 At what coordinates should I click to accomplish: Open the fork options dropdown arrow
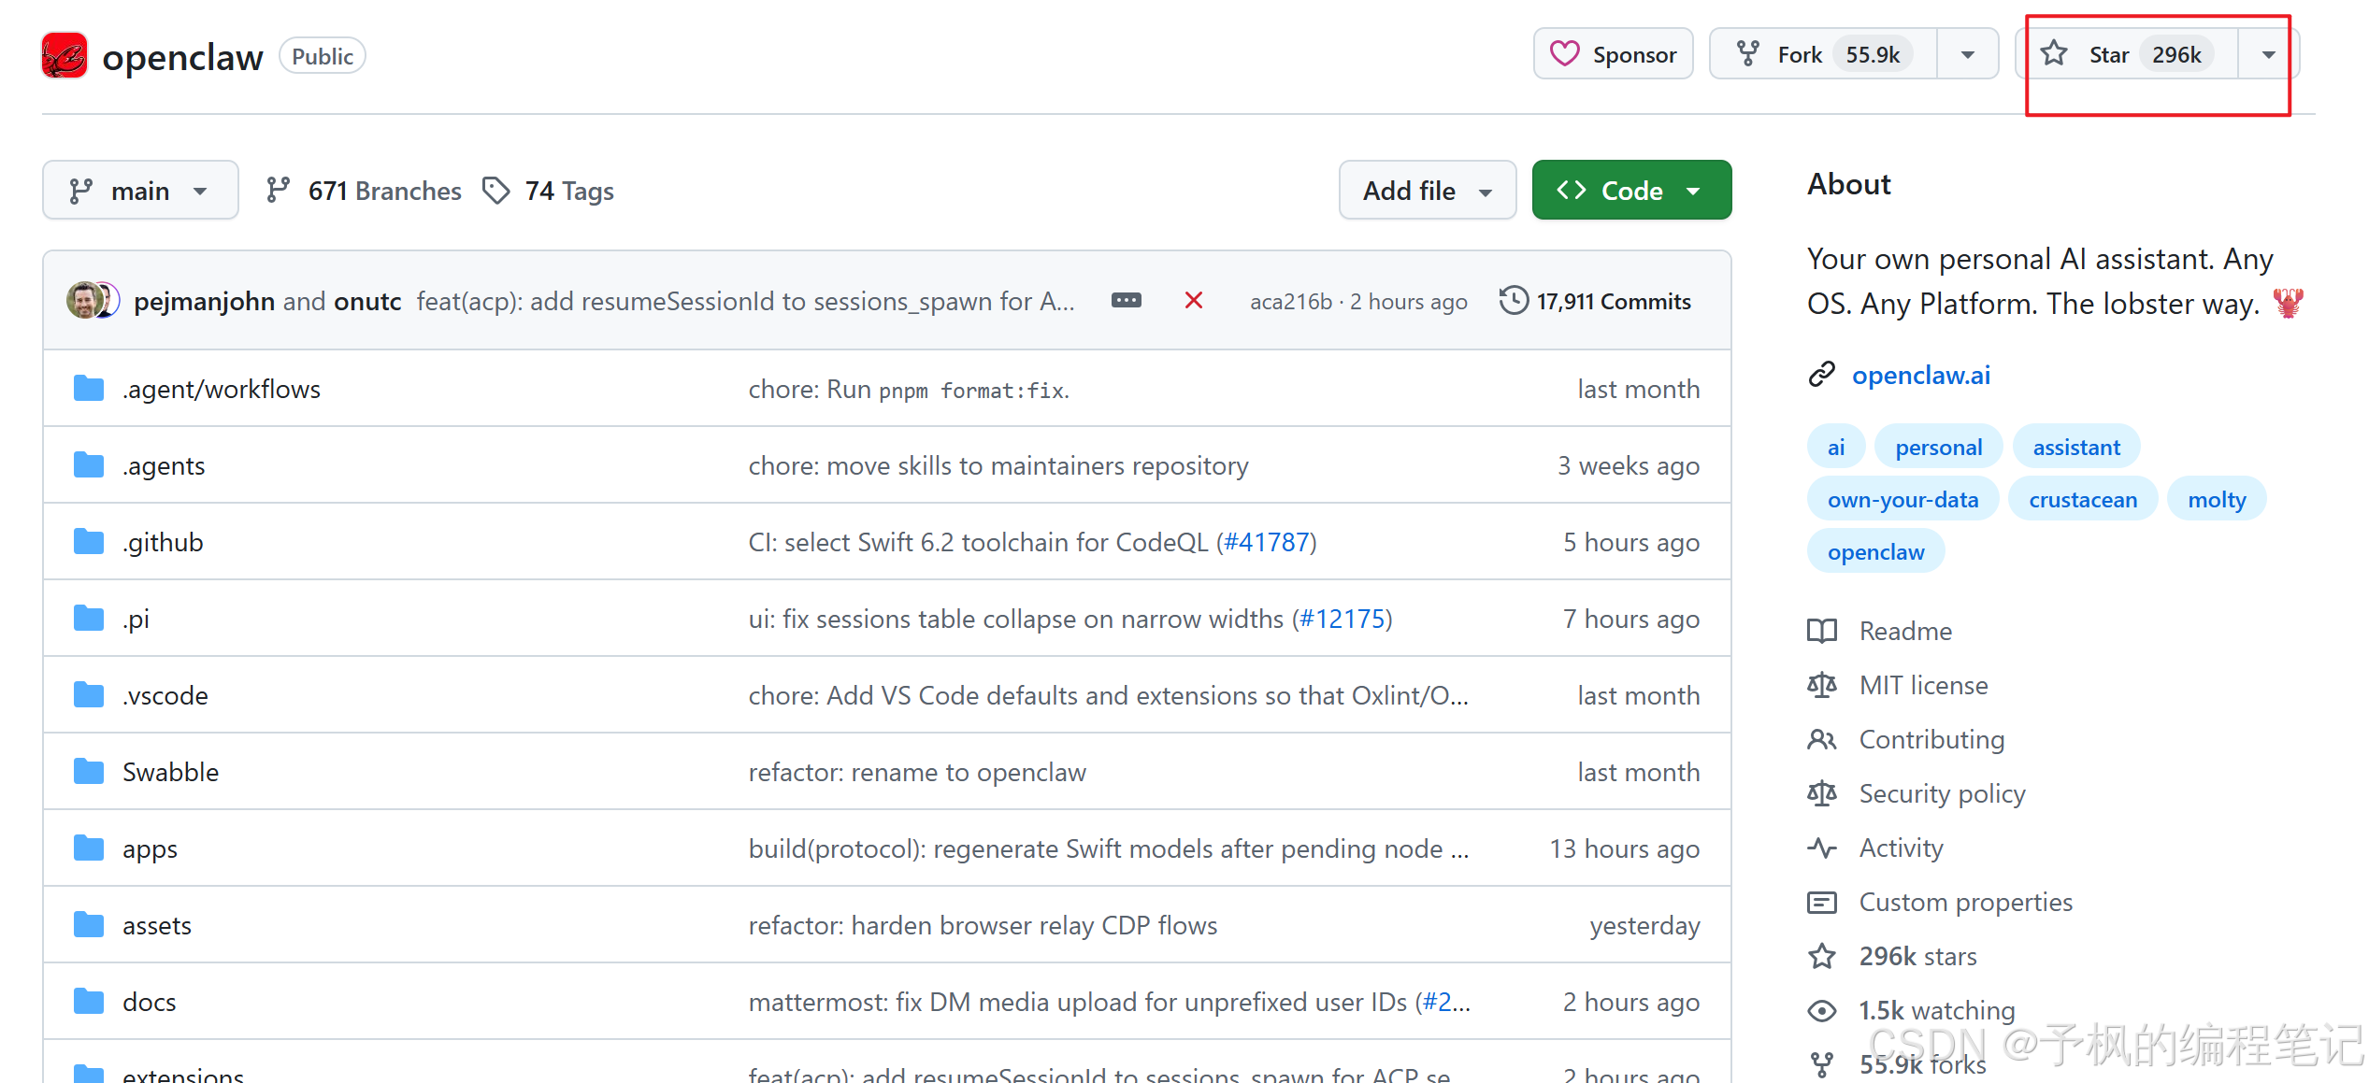pos(1967,54)
